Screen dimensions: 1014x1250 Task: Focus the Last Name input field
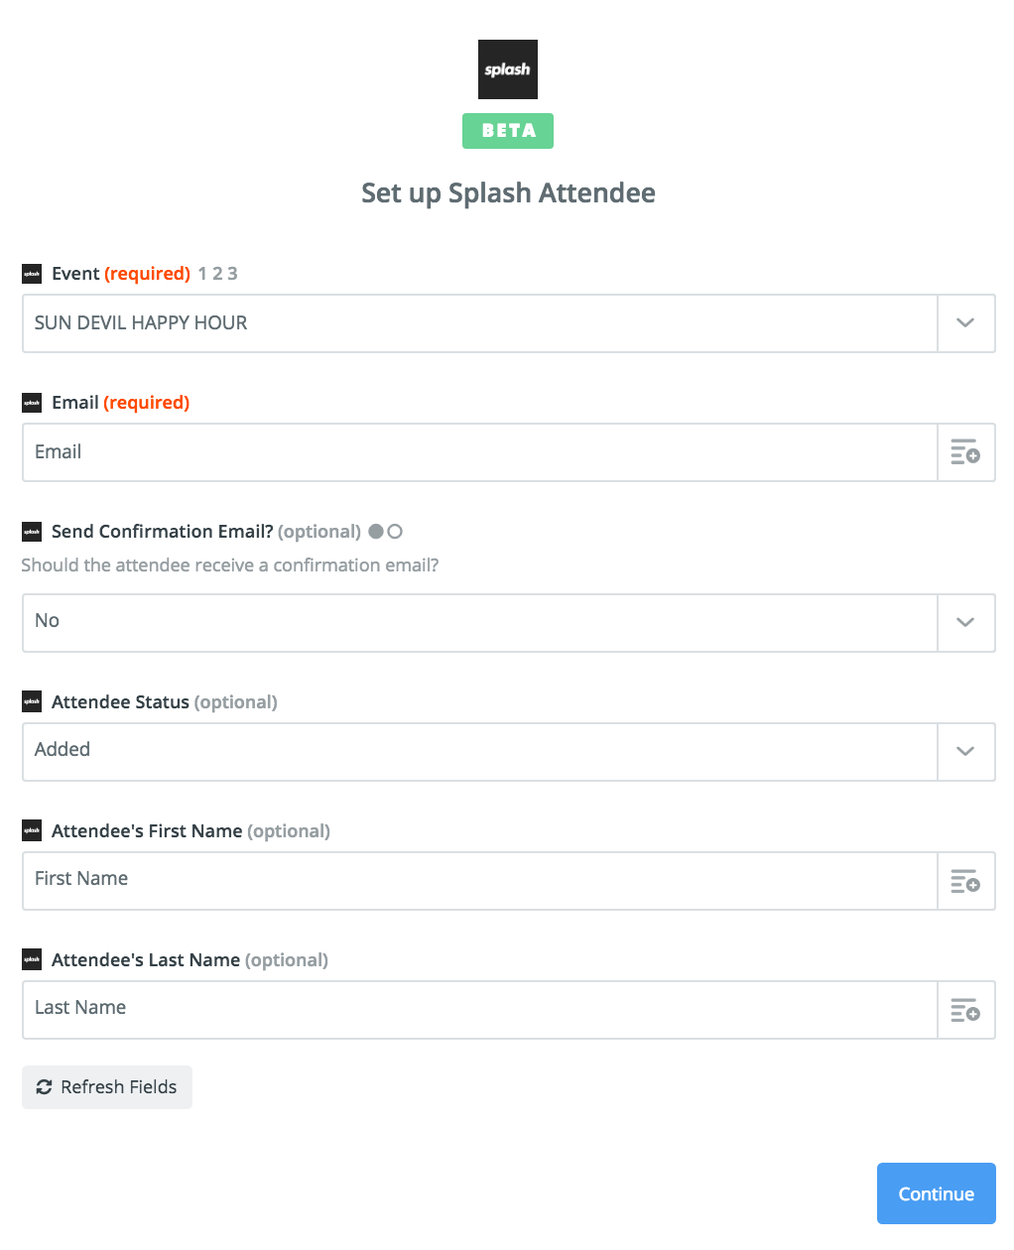coord(480,1010)
